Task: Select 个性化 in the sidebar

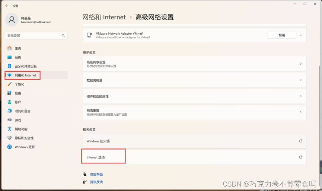Action: pyautogui.click(x=36, y=84)
